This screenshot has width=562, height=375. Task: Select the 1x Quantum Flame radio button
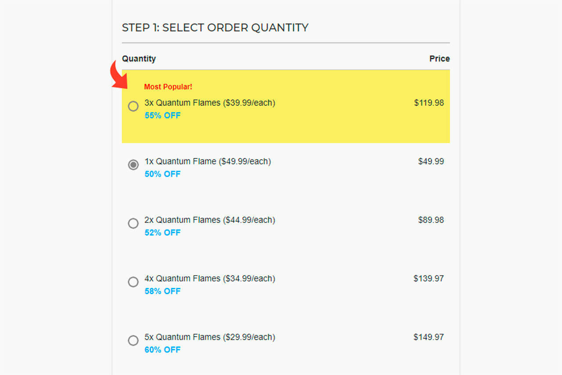coord(133,165)
